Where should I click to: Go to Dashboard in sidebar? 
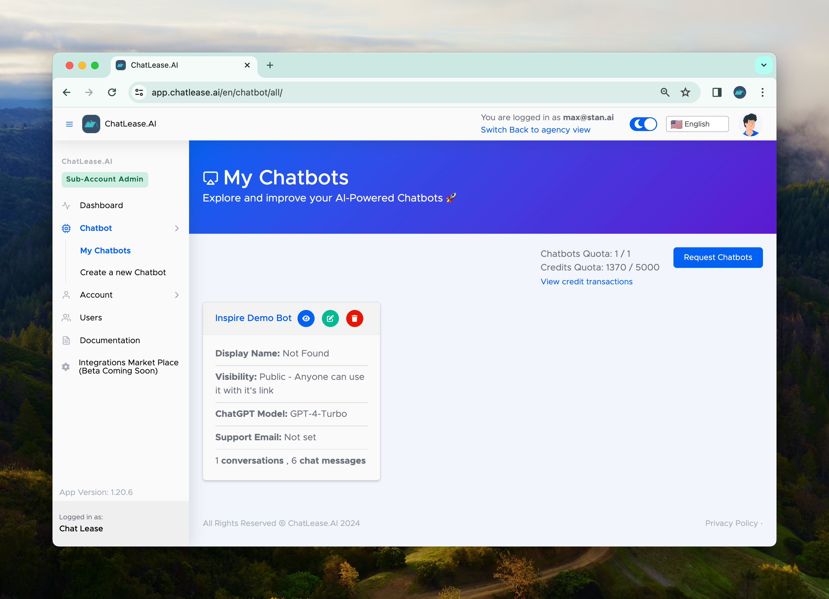pyautogui.click(x=101, y=206)
